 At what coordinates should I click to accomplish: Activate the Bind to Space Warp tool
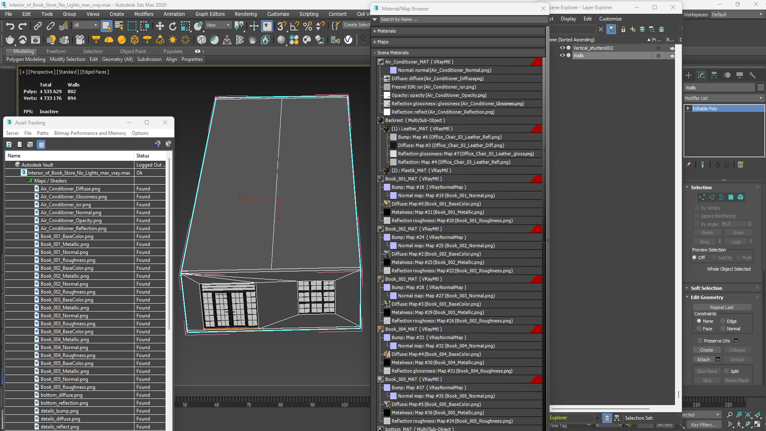click(x=63, y=26)
